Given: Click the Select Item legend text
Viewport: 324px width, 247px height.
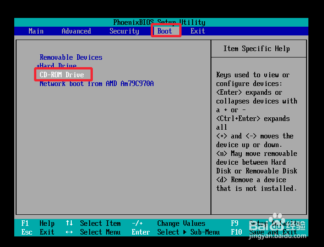Looking at the screenshot, I should tap(100, 224).
